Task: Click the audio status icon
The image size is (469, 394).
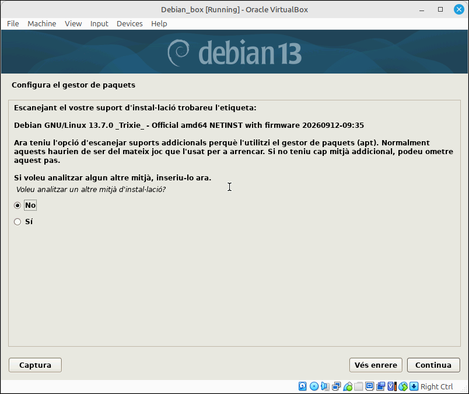Action: coord(325,386)
